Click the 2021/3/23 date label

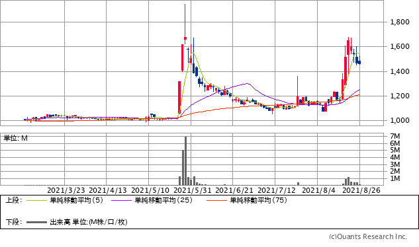pos(66,190)
